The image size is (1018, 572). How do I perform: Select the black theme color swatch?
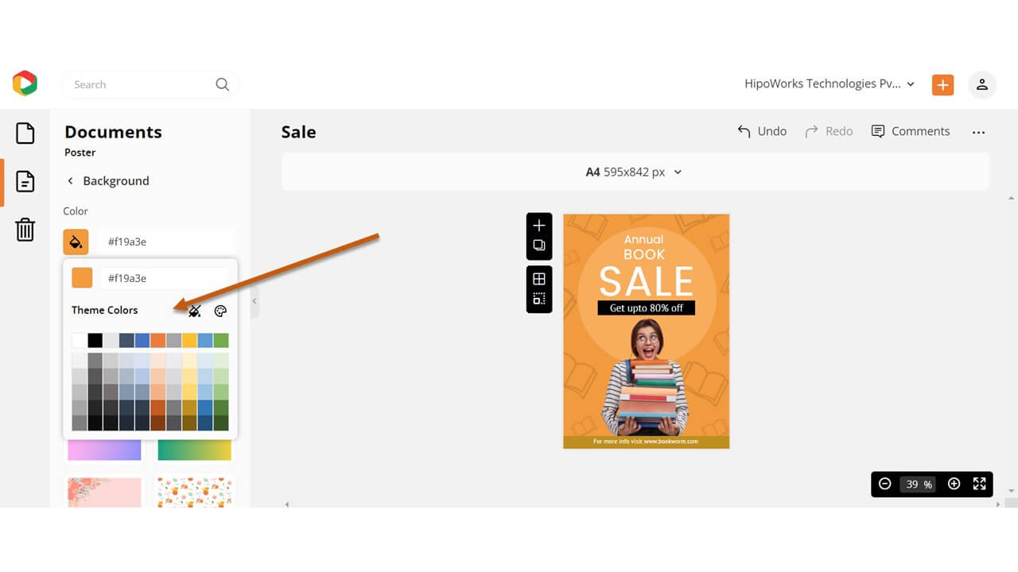[95, 339]
